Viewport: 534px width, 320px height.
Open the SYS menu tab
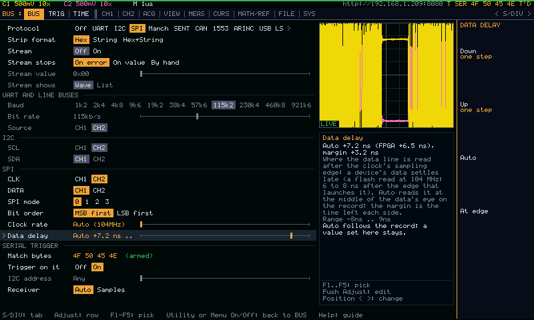[309, 14]
